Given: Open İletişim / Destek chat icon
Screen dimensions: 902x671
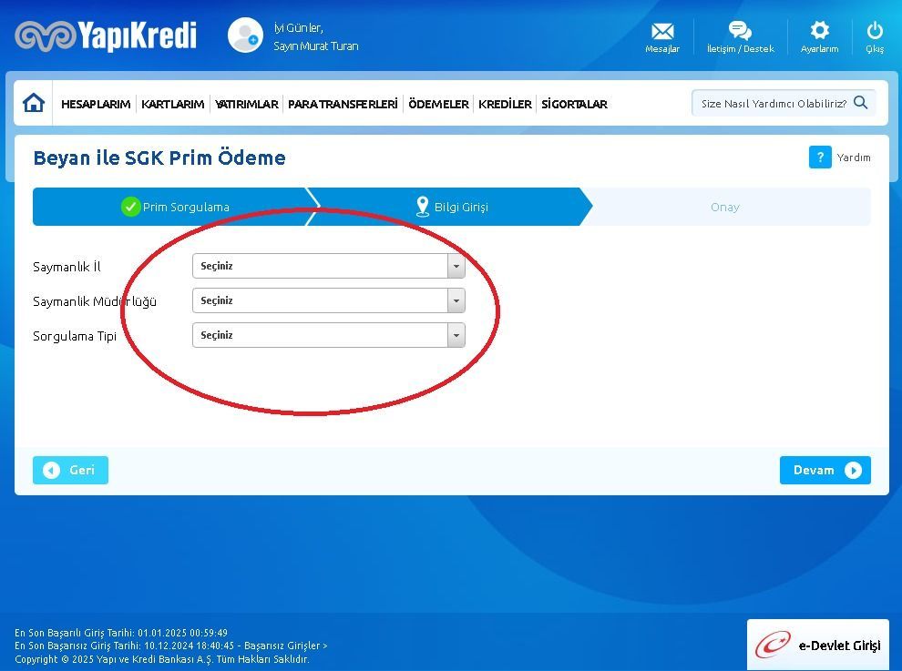Looking at the screenshot, I should [740, 32].
